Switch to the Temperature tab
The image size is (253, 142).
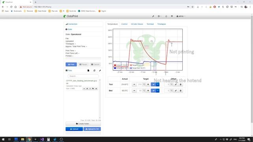(x=112, y=24)
